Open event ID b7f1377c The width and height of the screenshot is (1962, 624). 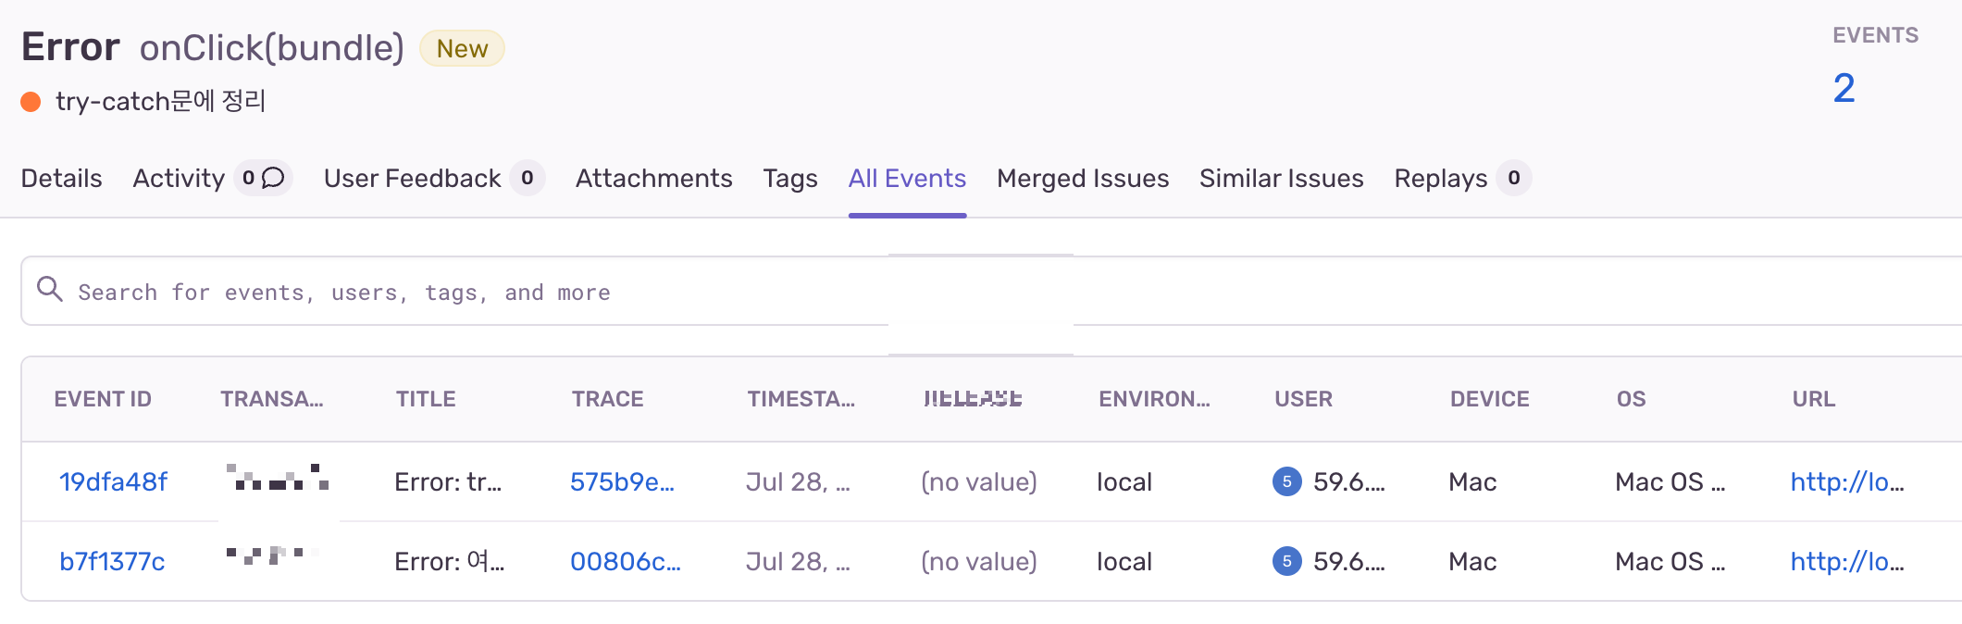click(x=112, y=561)
